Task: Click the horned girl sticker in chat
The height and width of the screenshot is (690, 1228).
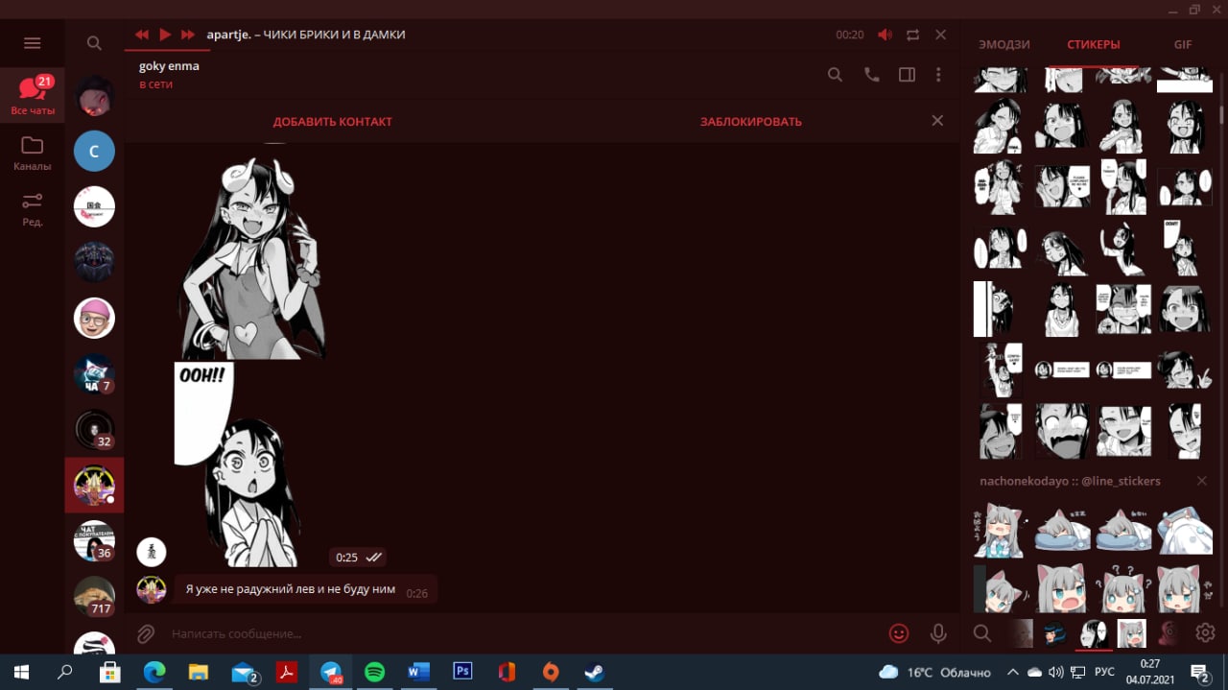Action: point(252,257)
